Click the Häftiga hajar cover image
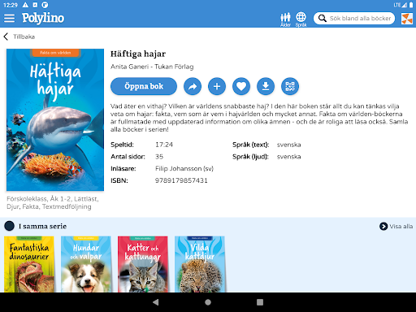 [x=55, y=119]
